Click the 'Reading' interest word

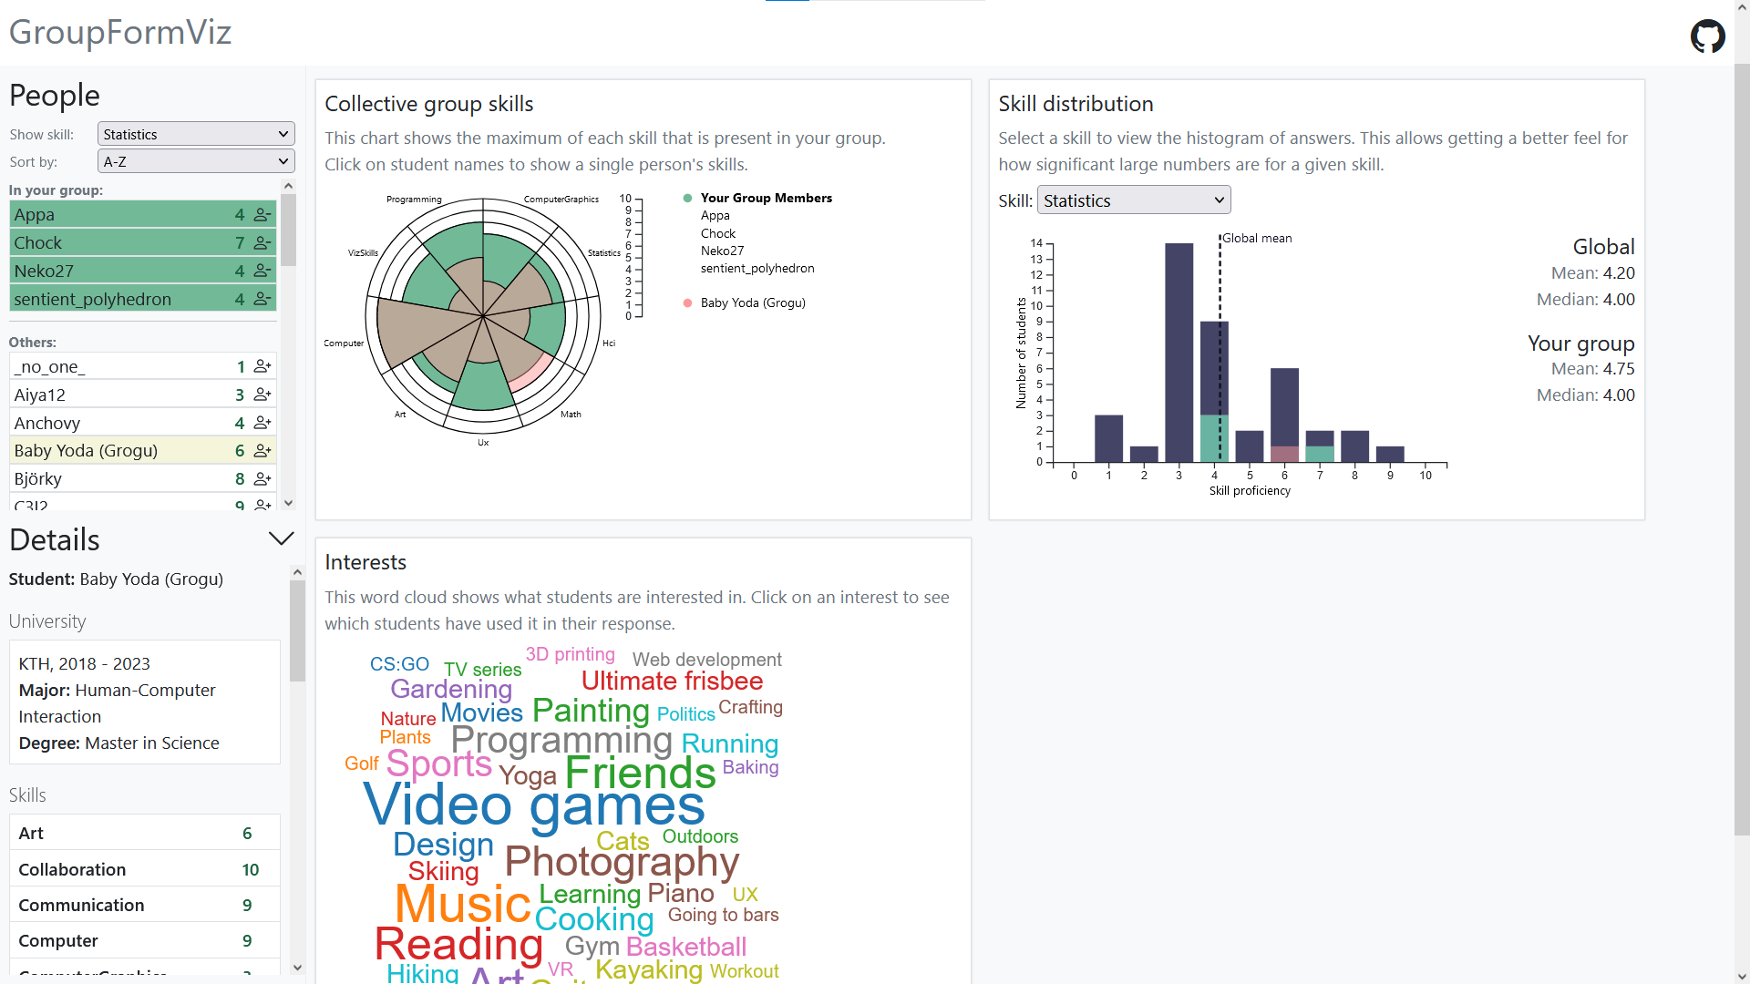coord(459,944)
